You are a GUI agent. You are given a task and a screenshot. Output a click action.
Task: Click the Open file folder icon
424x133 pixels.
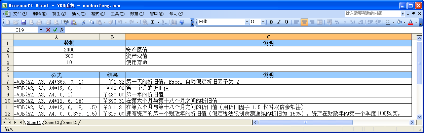tap(16, 22)
